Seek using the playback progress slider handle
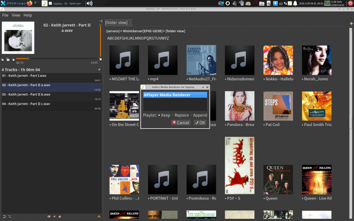This screenshot has width=354, height=221. point(28,59)
